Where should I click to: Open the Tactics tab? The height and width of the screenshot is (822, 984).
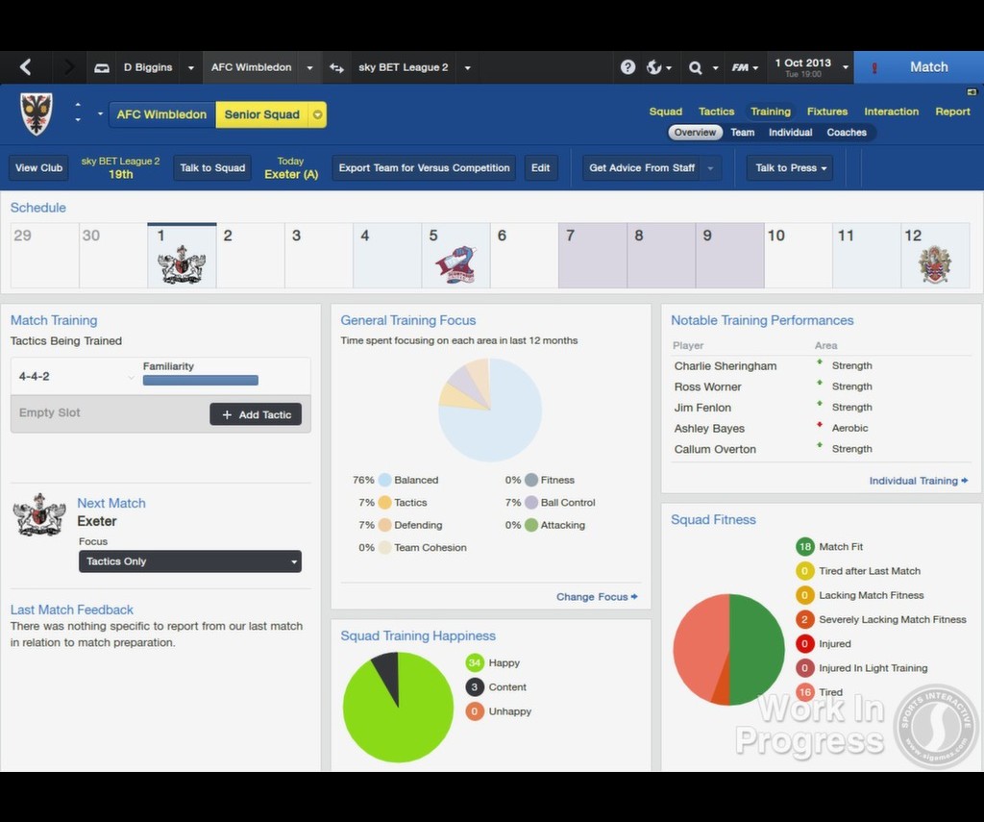[x=716, y=112]
